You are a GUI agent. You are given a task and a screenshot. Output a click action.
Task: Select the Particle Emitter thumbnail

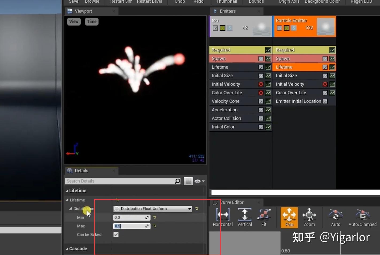[326, 27]
